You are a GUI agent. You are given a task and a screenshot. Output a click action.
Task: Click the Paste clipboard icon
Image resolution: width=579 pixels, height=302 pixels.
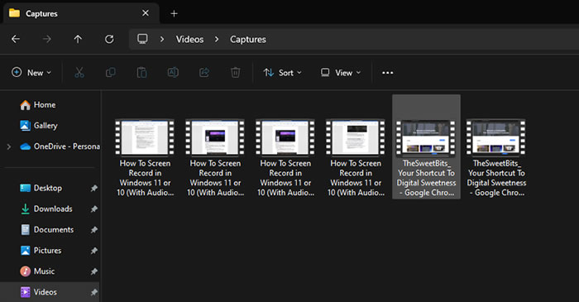pos(141,72)
